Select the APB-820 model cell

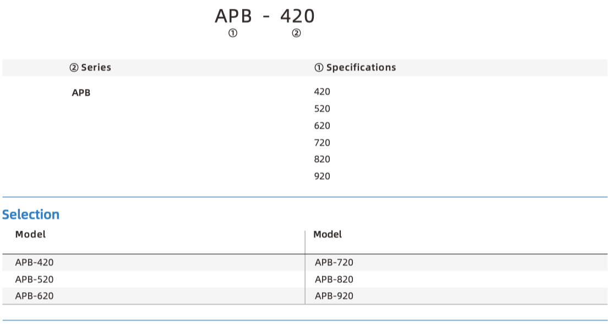(334, 280)
